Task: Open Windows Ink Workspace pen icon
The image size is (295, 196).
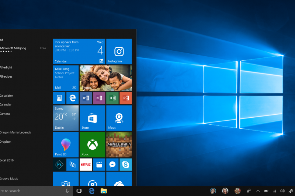Action: 291,191
